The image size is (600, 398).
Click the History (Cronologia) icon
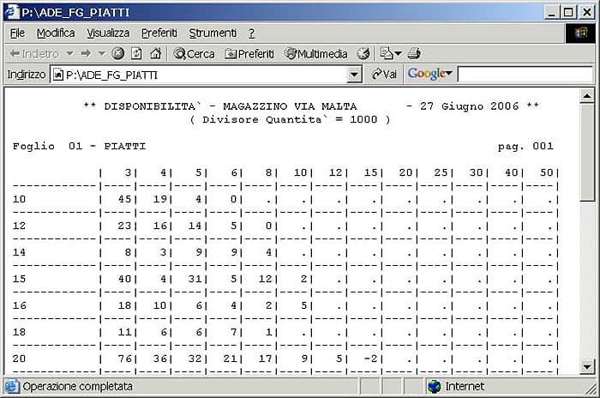point(363,53)
